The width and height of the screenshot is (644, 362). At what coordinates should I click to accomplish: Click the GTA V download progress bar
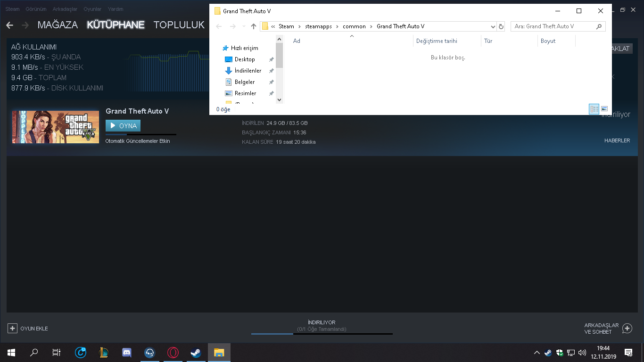click(x=141, y=134)
